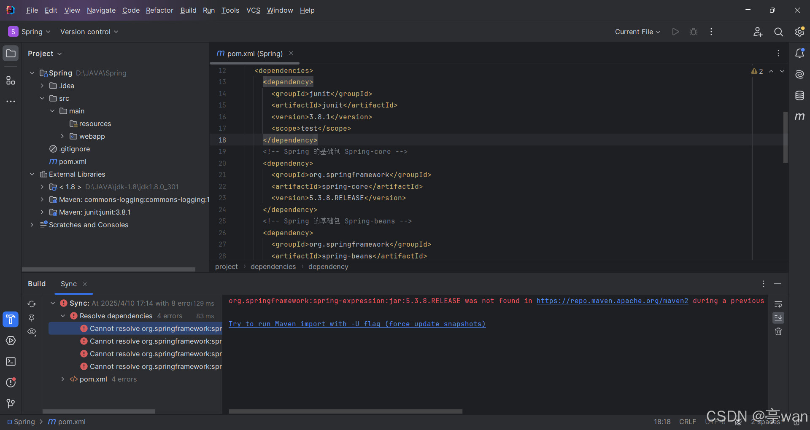
Task: Click the Run play button
Action: [x=675, y=32]
